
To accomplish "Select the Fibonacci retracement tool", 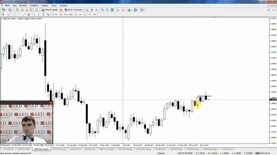I will pyautogui.click(x=34, y=14).
